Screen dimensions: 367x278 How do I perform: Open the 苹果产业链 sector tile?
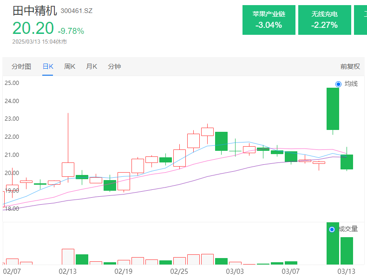269,20
